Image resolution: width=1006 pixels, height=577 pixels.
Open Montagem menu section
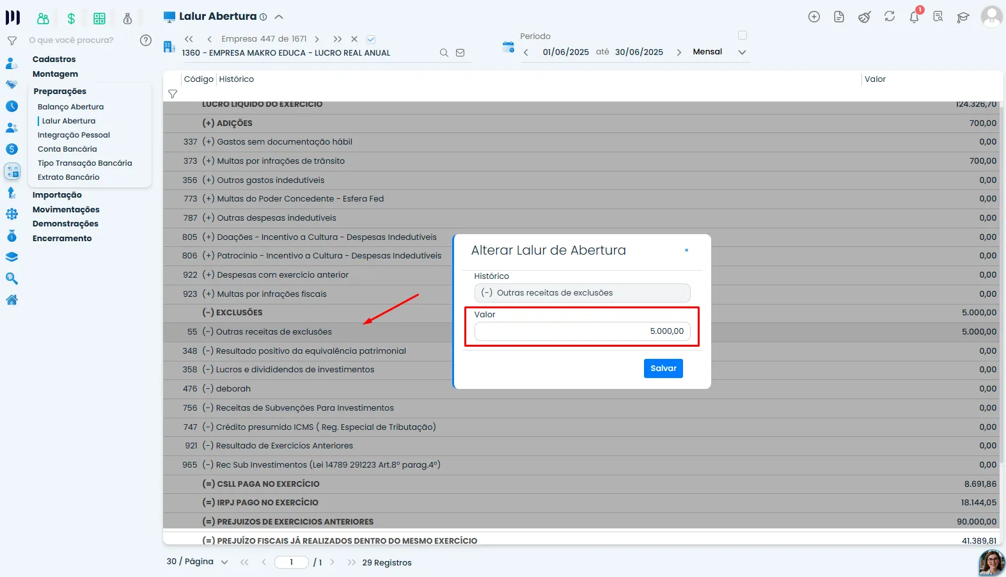click(55, 74)
